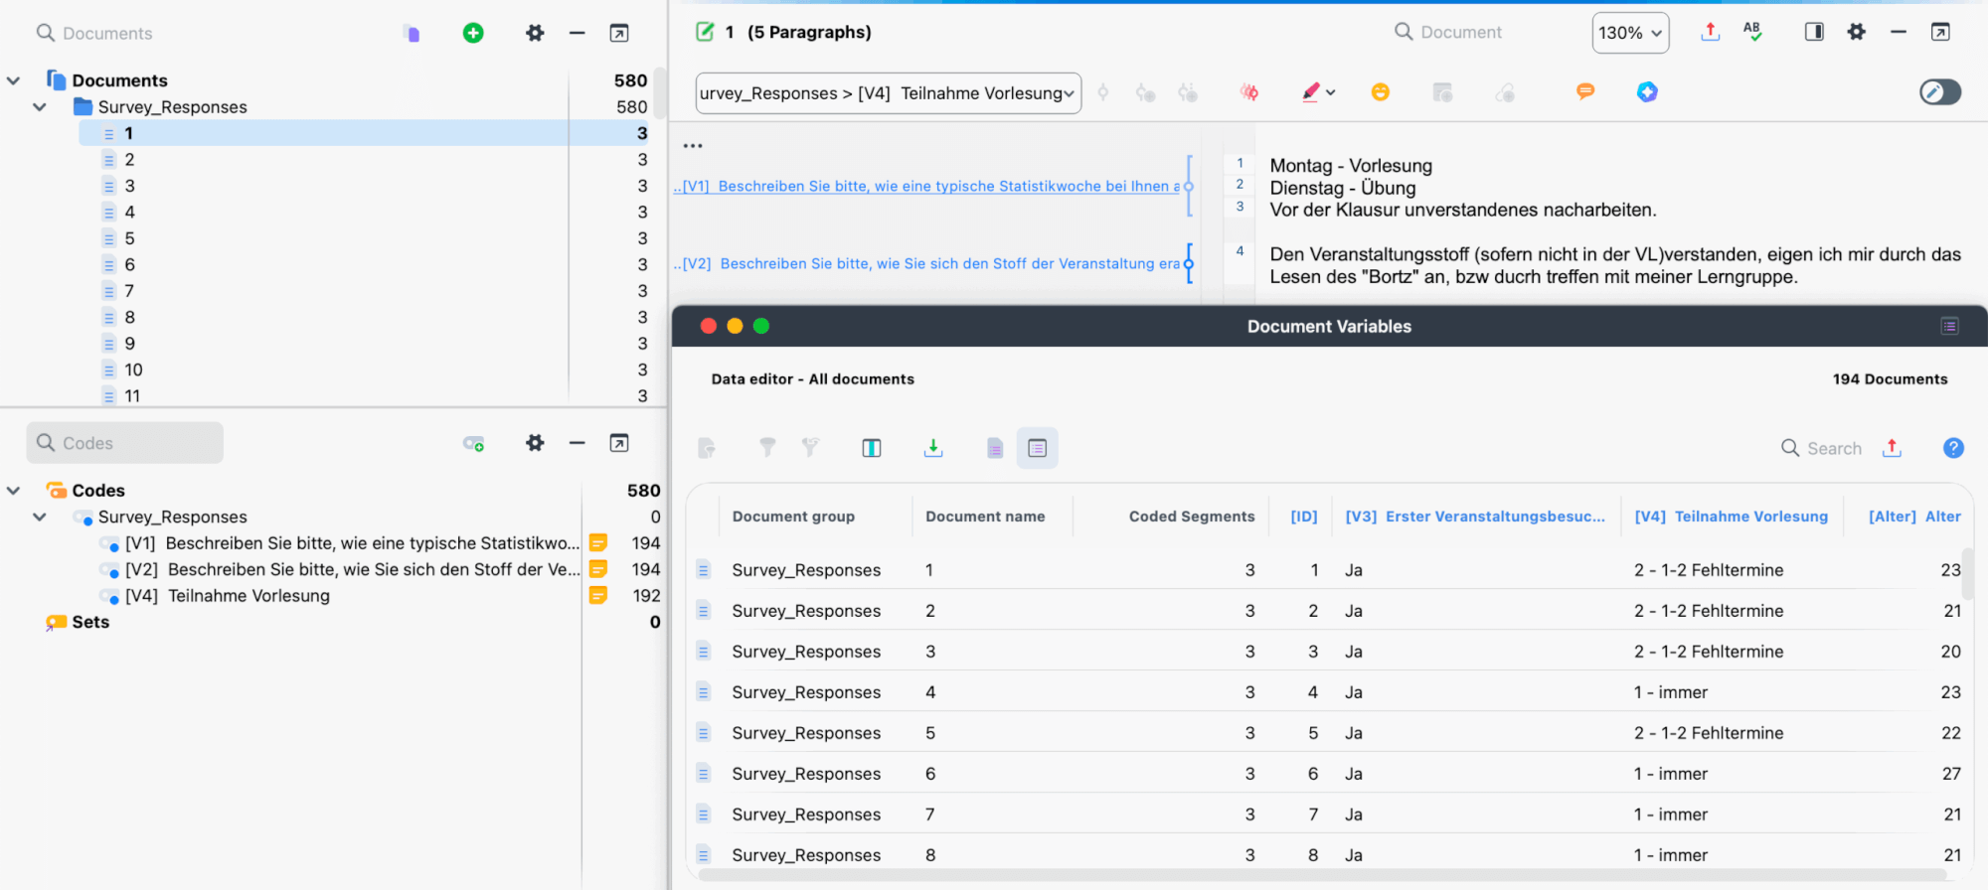Viewport: 1988px width, 890px height.
Task: Click the teal column select icon in Data editor
Action: tap(872, 448)
